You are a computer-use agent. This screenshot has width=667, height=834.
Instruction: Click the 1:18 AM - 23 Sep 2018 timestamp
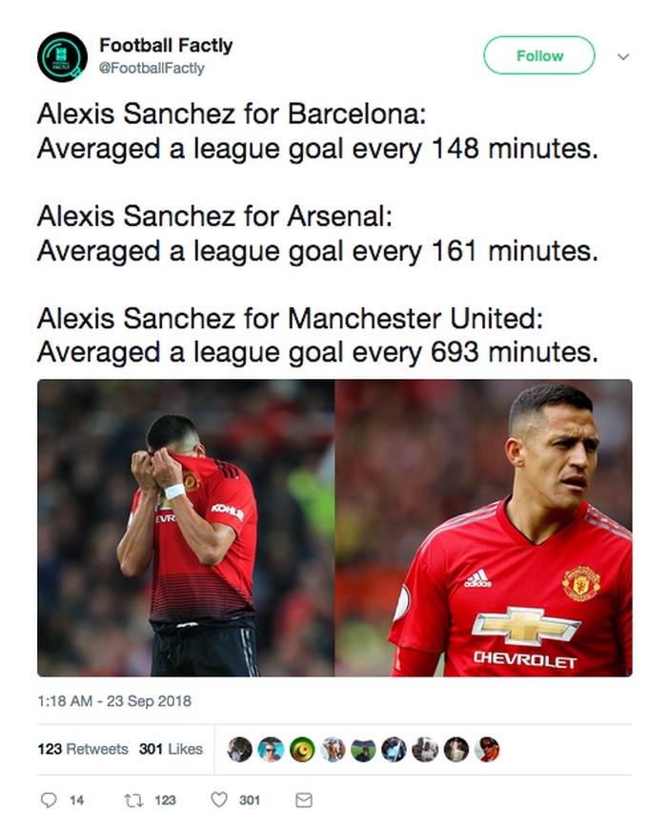(x=114, y=701)
